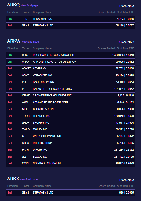Select the ARKA 21Shares row
The width and height of the screenshot is (141, 201).
click(x=71, y=62)
